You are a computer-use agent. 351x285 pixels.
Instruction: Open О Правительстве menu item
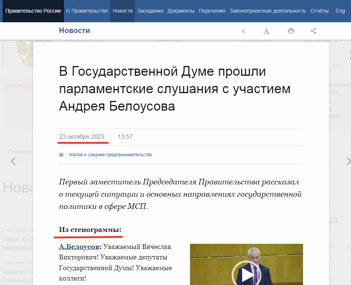coord(87,11)
